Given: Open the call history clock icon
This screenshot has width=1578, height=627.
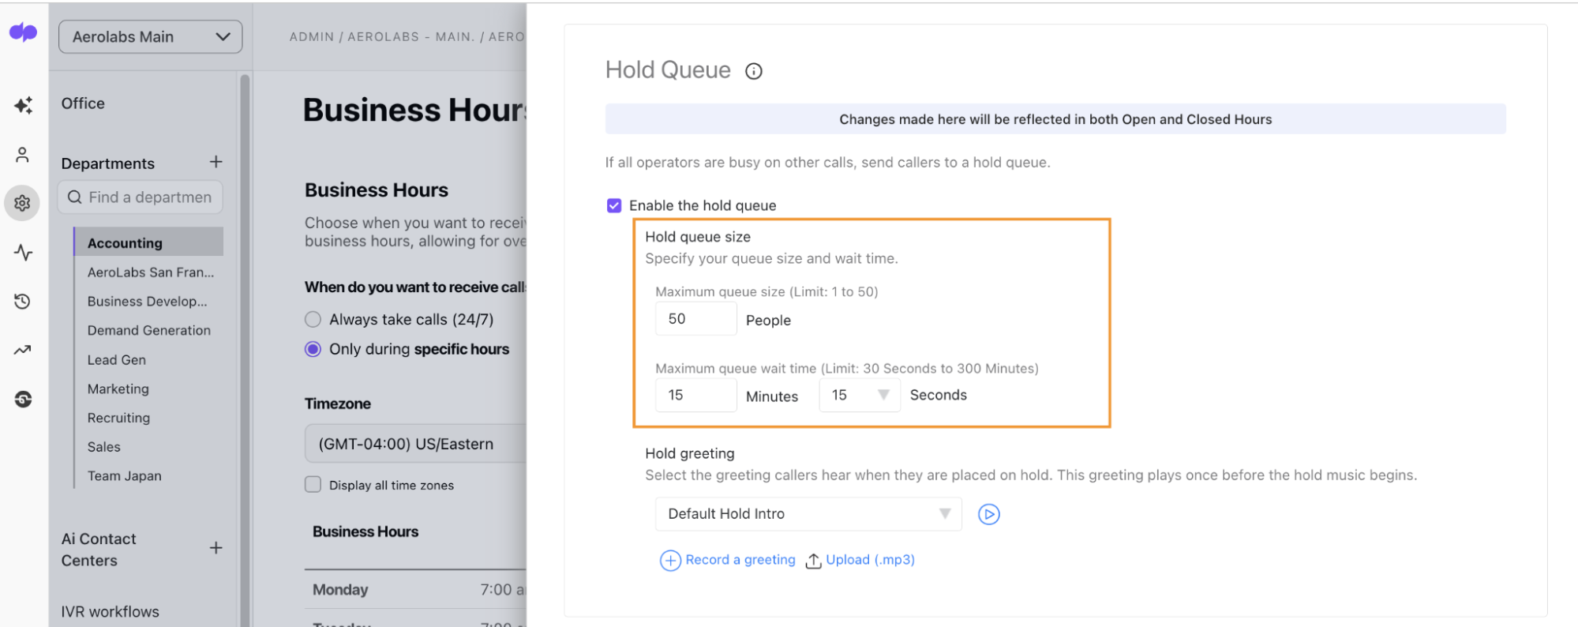Looking at the screenshot, I should pos(22,302).
